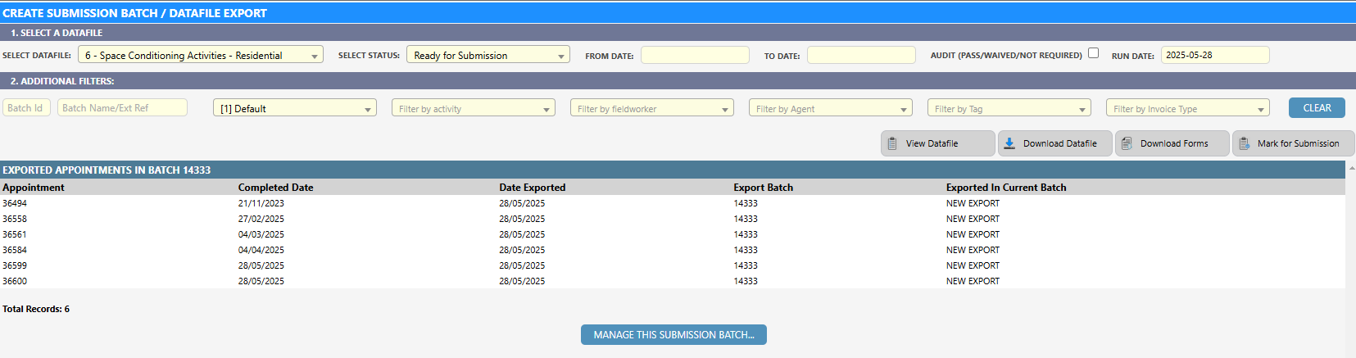Expand the Filter by fieldworker dropdown
This screenshot has height=358, width=1356.
pos(651,108)
